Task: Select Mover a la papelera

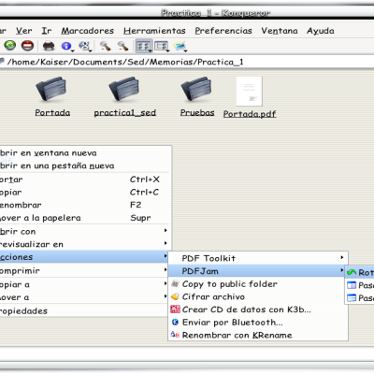Action: (x=85, y=218)
